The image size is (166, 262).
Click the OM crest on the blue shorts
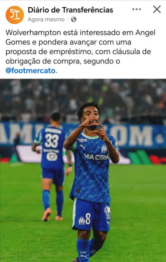click(x=82, y=220)
